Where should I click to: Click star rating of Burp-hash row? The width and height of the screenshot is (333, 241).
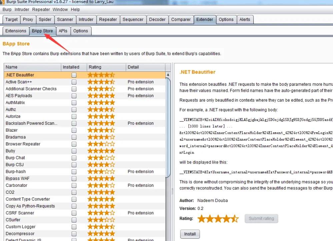(x=101, y=172)
